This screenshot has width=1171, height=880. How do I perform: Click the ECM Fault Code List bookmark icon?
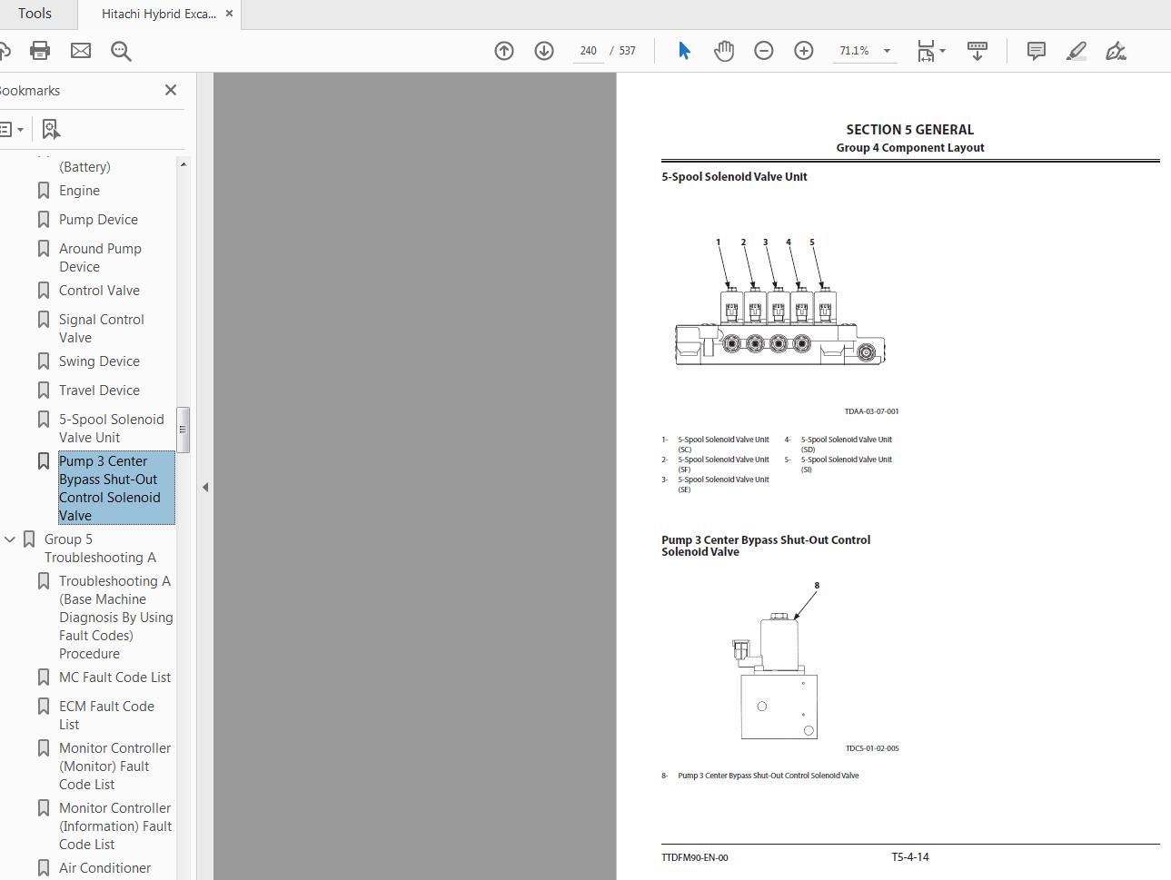[43, 707]
